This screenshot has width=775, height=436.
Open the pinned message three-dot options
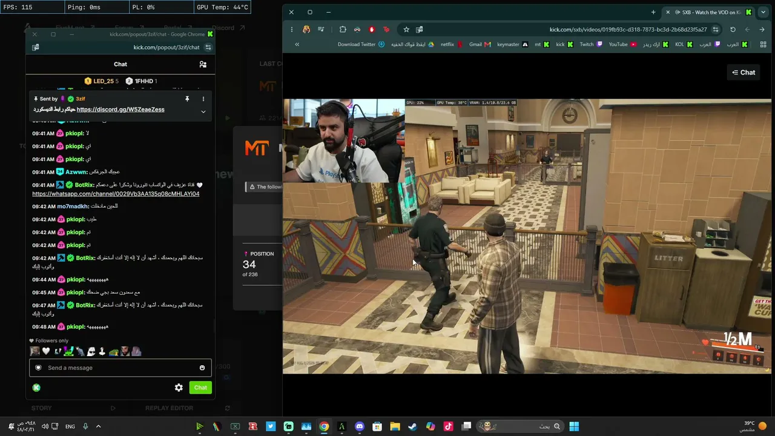[x=203, y=99]
